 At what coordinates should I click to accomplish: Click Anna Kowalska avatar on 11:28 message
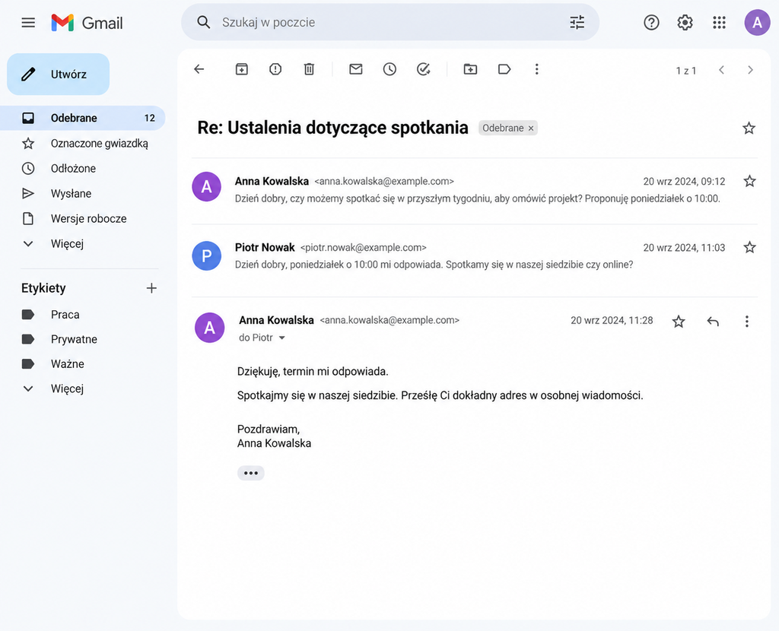point(209,328)
